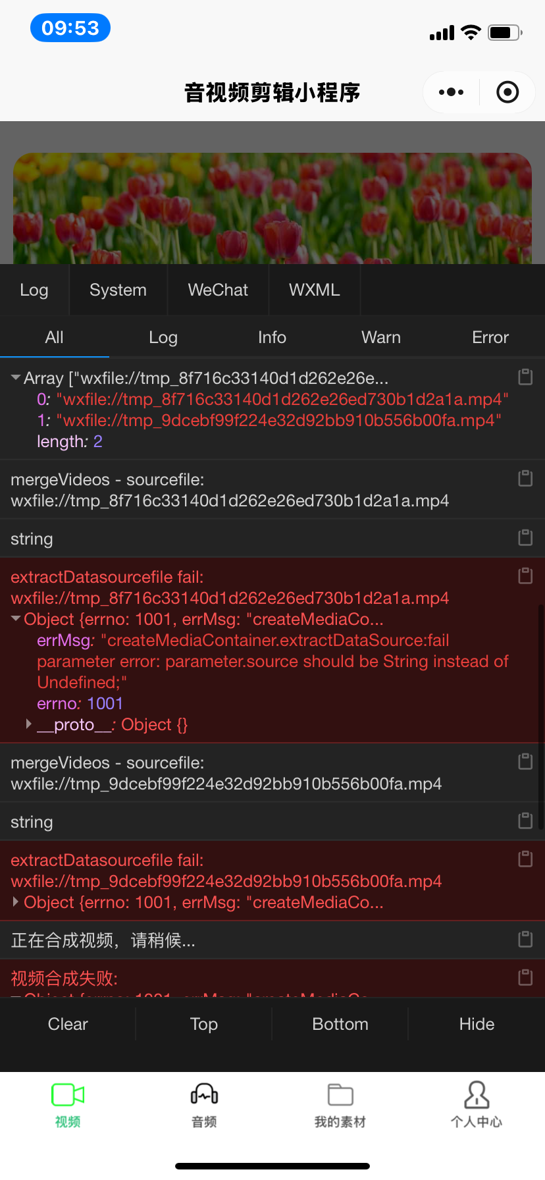545x1180 pixels.
Task: Tap the mini program close target icon
Action: coord(507,92)
